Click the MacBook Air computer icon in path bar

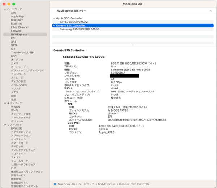[x=55, y=184]
